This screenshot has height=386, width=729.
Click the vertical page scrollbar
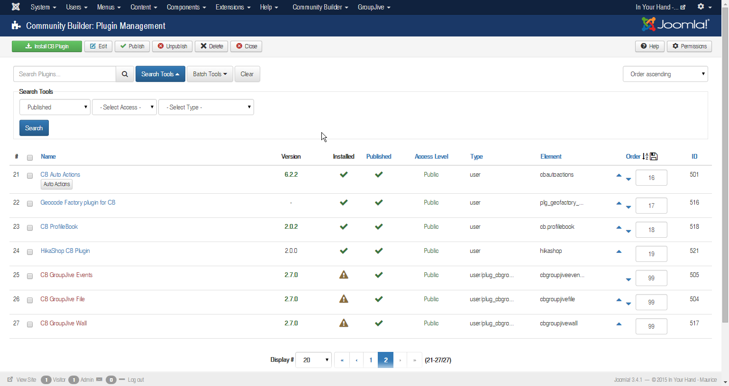[x=725, y=166]
